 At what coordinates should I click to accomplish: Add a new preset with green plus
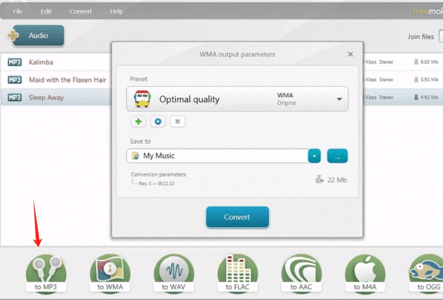click(138, 121)
